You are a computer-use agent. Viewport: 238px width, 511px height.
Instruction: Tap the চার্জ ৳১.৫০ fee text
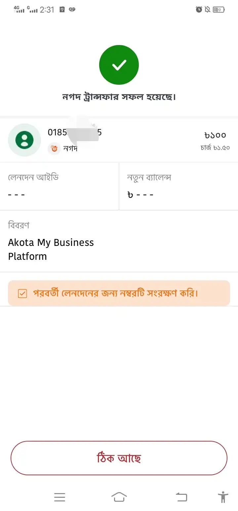[x=215, y=148]
